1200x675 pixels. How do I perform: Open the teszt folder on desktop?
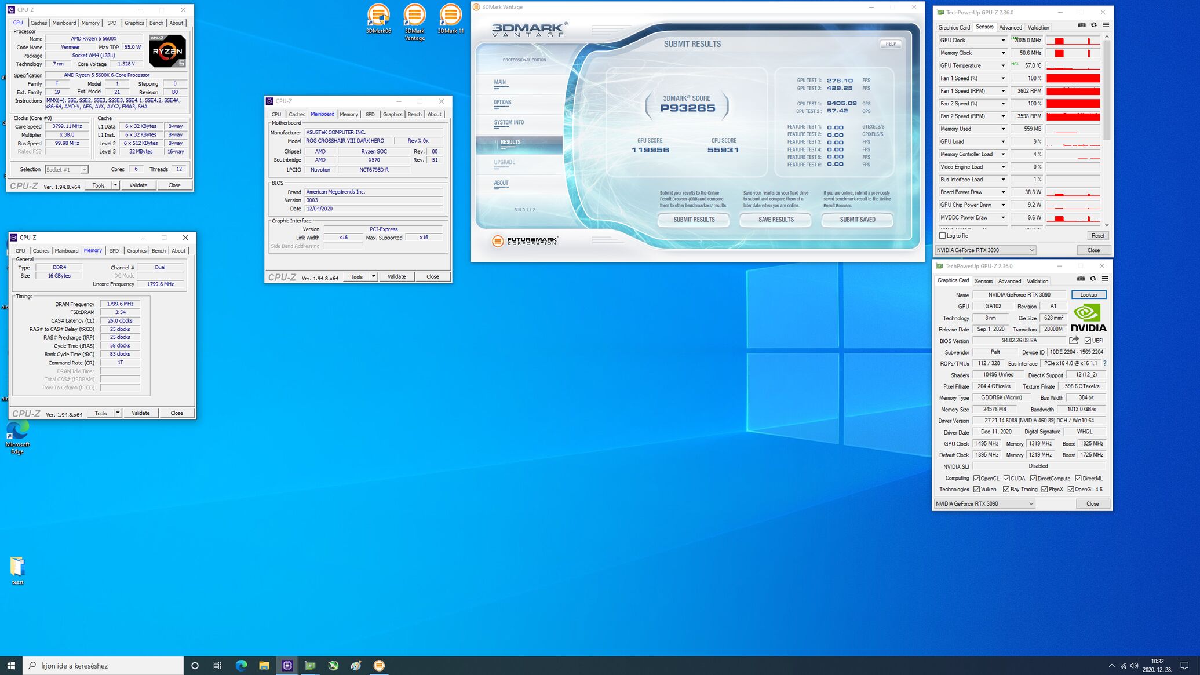(17, 571)
